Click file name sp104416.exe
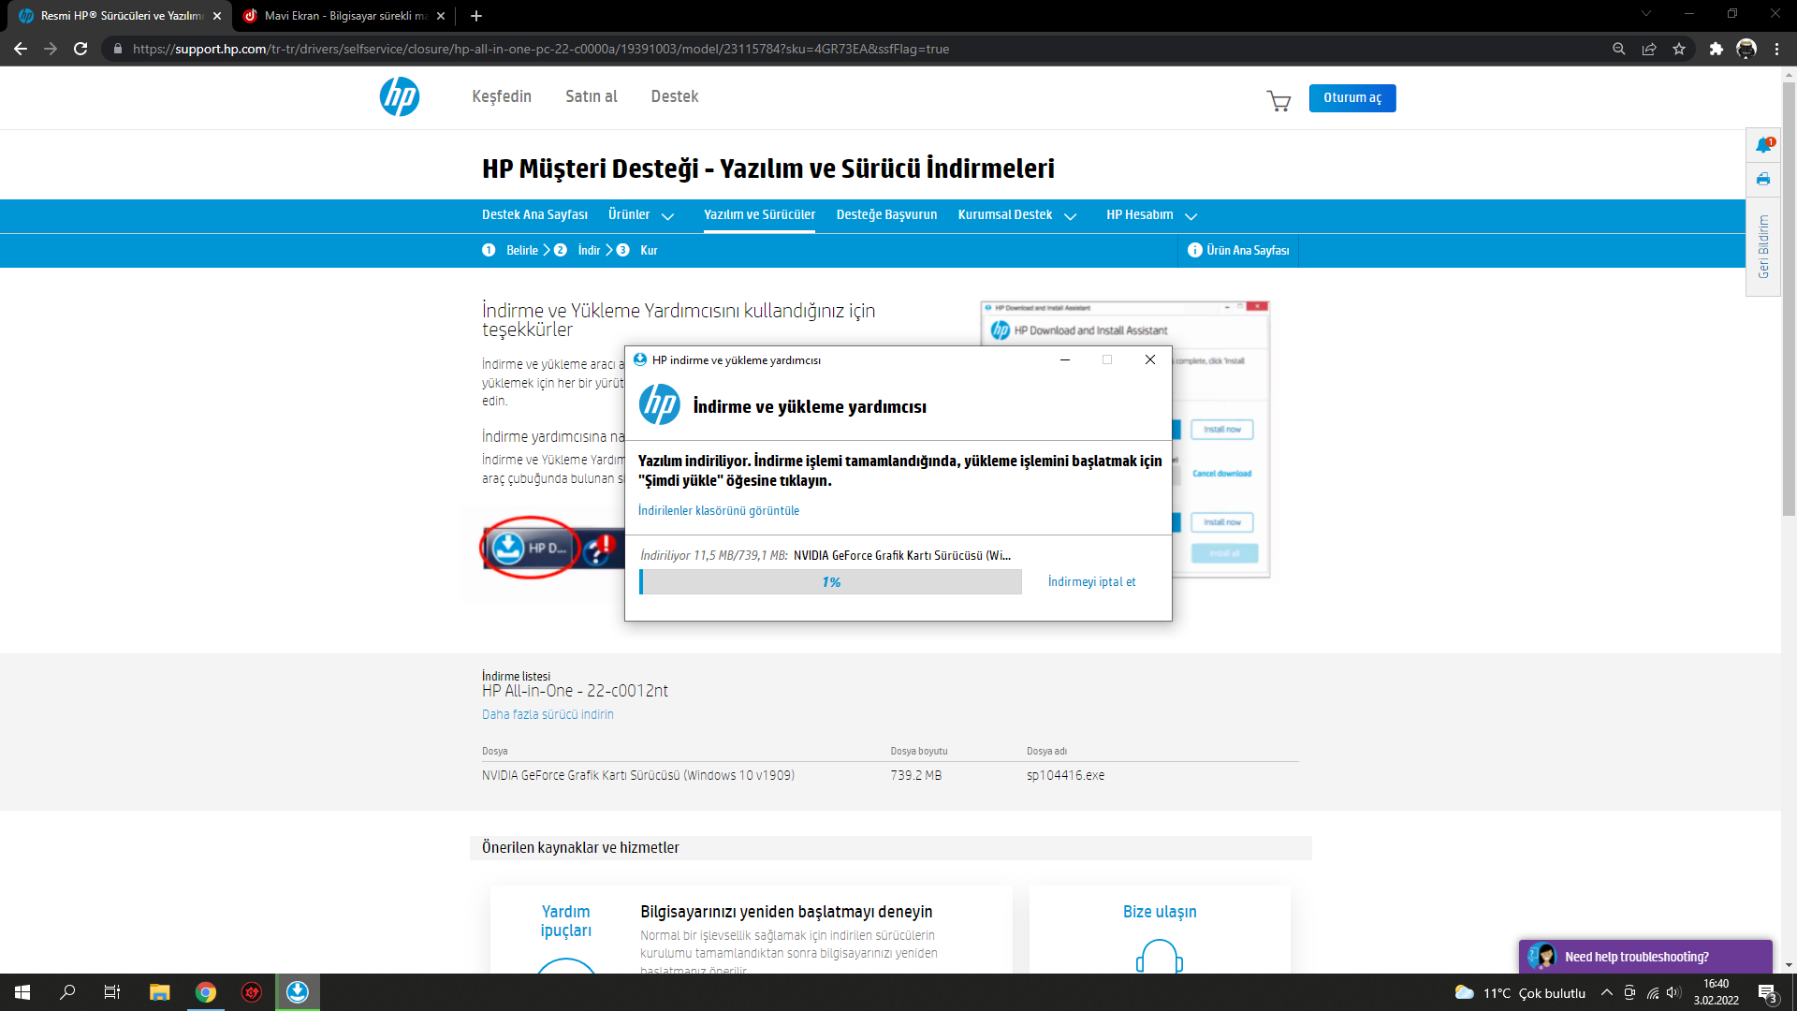Image resolution: width=1797 pixels, height=1011 pixels. (1065, 776)
